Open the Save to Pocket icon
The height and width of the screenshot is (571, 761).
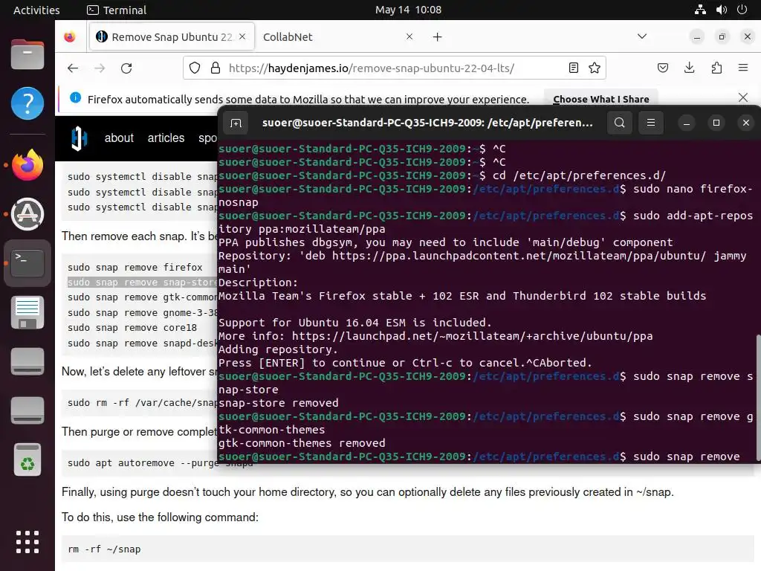pos(662,68)
